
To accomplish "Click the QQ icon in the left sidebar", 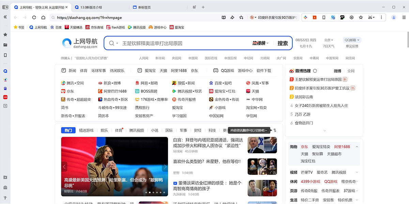I will click(x=5, y=71).
